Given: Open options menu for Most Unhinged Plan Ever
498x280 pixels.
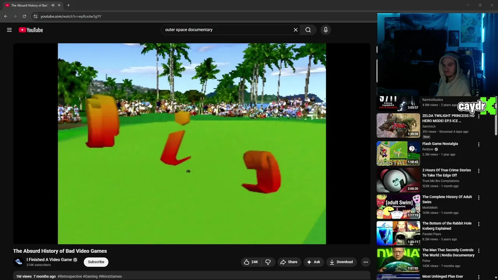Looking at the screenshot, I should (479, 277).
